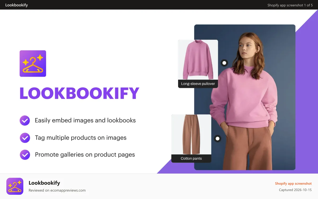Click the Lookbookify title in top bar
The height and width of the screenshot is (199, 318).
(x=16, y=5)
